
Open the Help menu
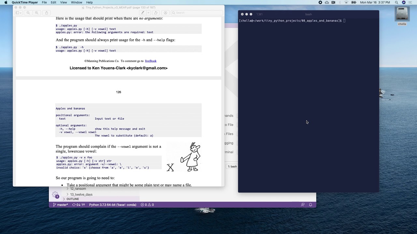[x=89, y=2]
